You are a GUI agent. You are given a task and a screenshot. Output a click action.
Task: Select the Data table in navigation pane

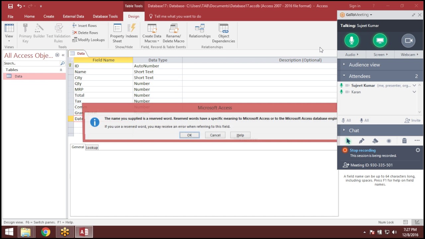35,76
